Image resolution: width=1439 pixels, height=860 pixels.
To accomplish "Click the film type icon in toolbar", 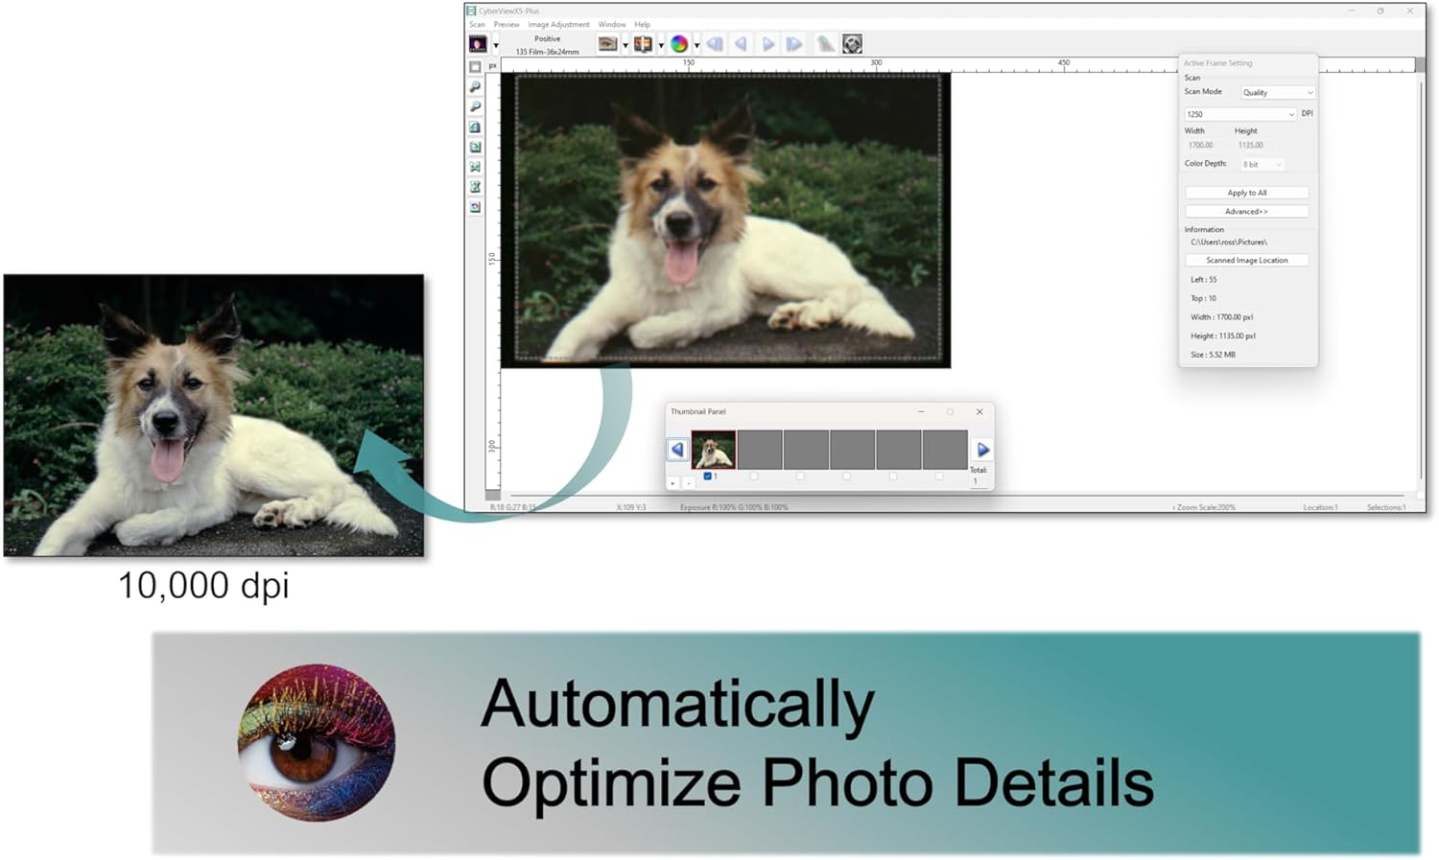I will click(x=478, y=44).
